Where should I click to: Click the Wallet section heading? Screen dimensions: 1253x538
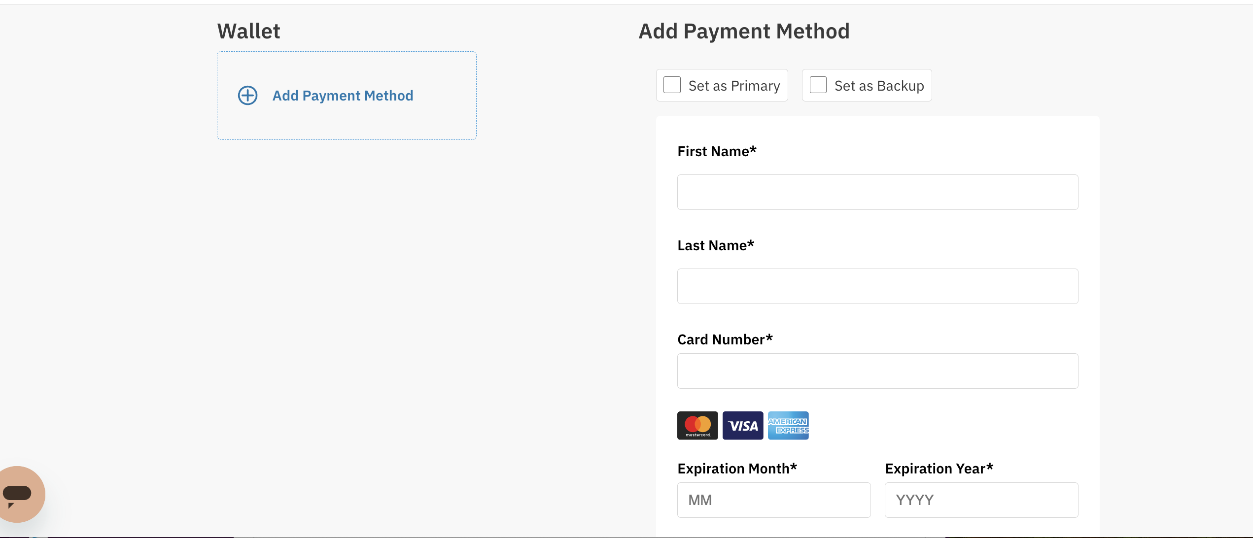click(248, 31)
